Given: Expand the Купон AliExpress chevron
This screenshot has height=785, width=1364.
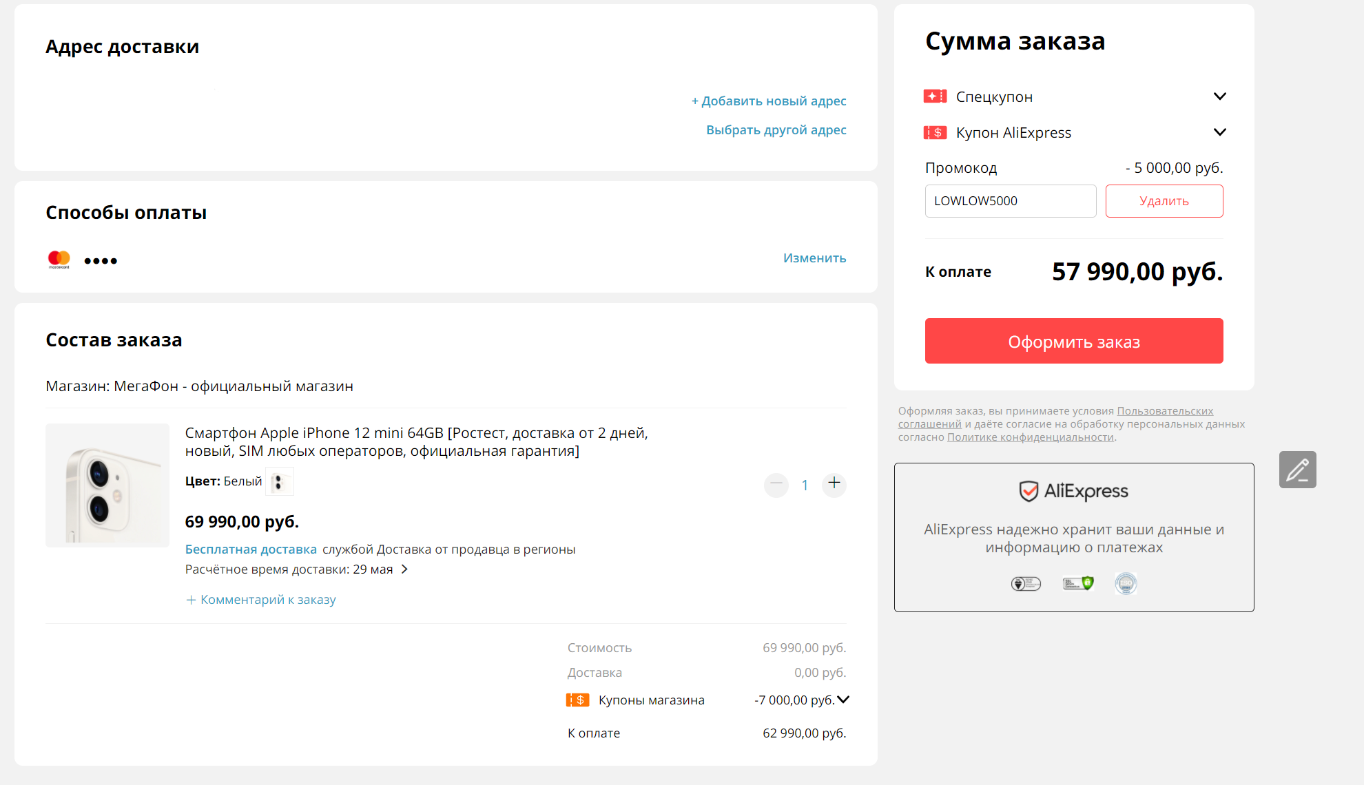Looking at the screenshot, I should click(1219, 132).
